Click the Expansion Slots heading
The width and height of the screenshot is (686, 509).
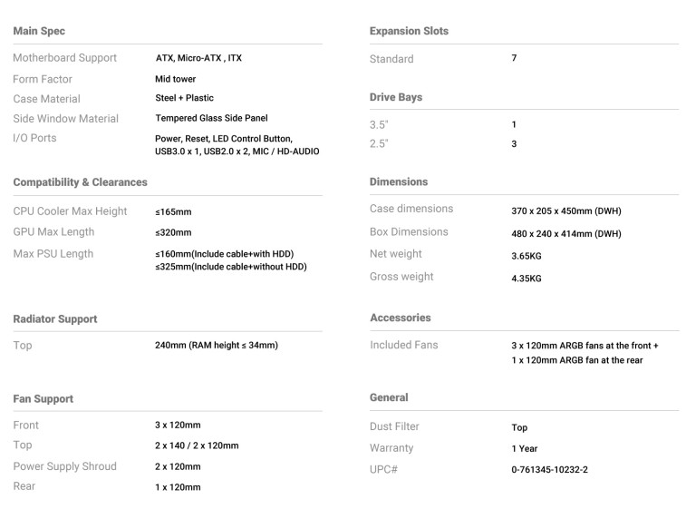409,31
